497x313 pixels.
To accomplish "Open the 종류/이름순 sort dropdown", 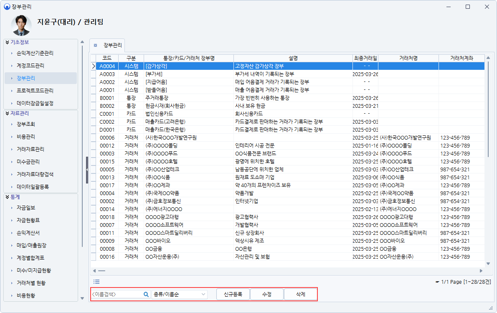I will pos(179,294).
